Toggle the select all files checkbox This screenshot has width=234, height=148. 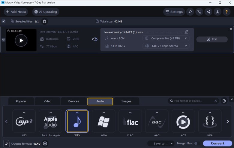pos(4,21)
